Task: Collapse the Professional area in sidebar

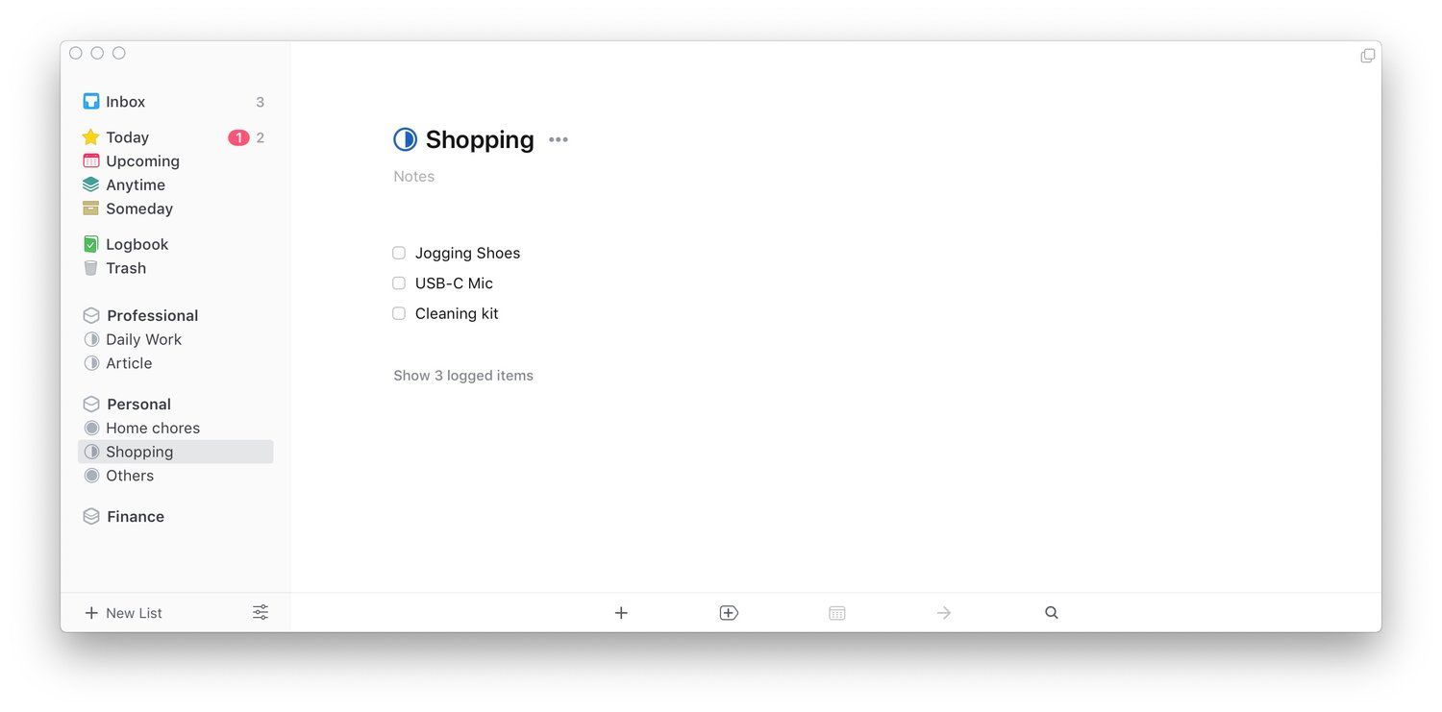Action: tap(152, 316)
